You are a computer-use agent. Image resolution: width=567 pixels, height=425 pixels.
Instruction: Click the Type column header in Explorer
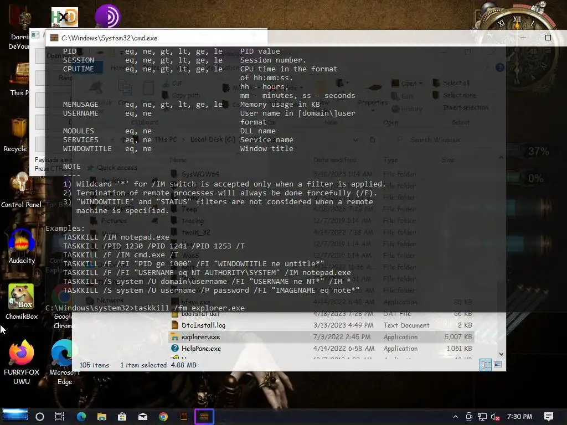tap(390, 160)
